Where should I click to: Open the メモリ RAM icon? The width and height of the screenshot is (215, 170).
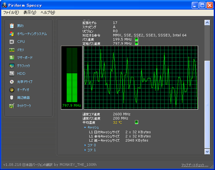[12, 50]
